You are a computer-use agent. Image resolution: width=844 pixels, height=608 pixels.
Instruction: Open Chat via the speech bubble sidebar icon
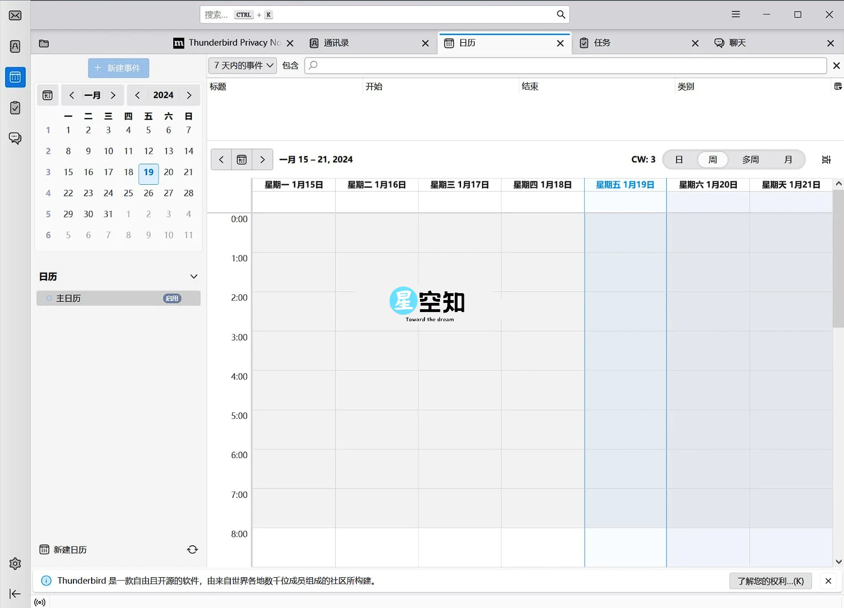[15, 138]
